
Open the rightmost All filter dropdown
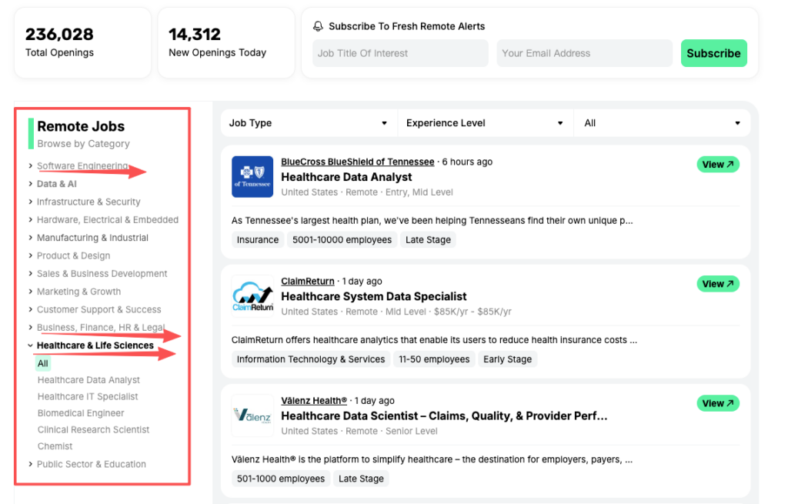(660, 122)
